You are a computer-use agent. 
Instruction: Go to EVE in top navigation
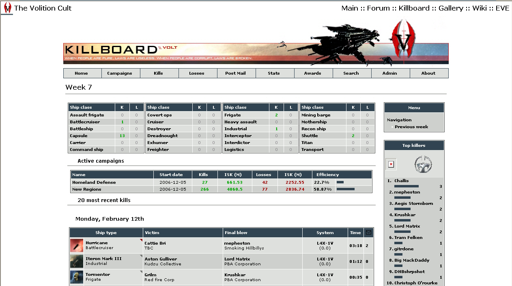[502, 8]
